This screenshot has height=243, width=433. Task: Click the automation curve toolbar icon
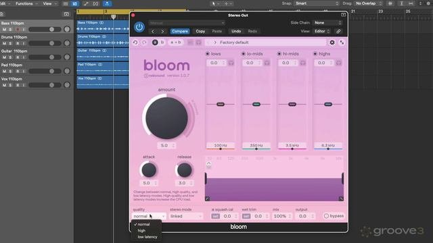point(86,3)
